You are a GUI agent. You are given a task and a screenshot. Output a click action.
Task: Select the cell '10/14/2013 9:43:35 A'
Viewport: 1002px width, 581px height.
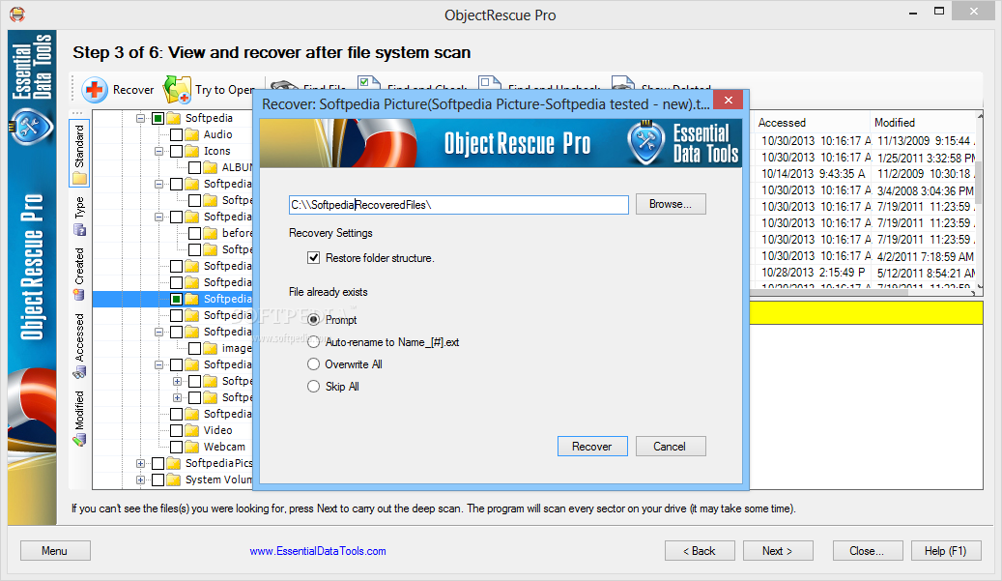tap(814, 174)
